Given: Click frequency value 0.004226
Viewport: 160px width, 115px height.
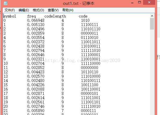Looking at the screenshot, I should point(36,85).
